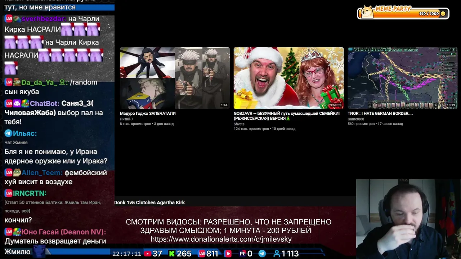461x259 pixels.
Task: Click the Telegram icon in the bottom bar
Action: click(262, 254)
